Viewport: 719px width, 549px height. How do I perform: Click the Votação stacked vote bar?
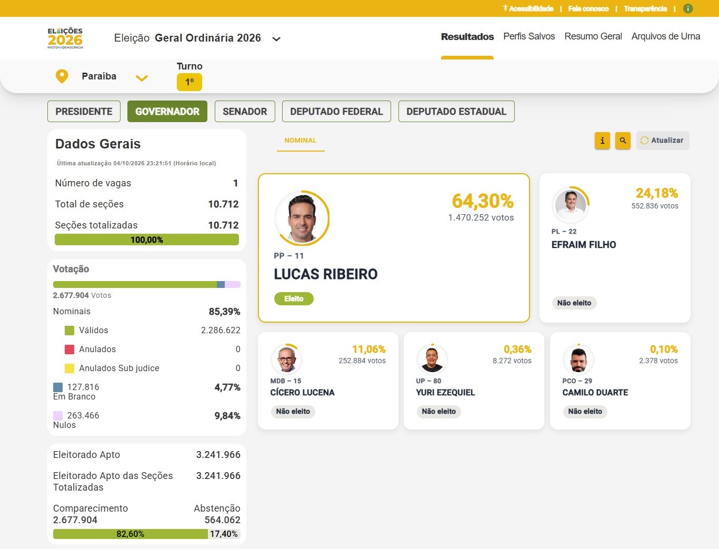point(147,284)
